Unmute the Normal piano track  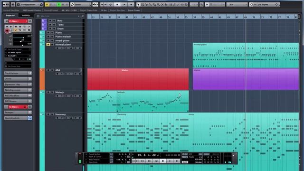pyautogui.click(x=48, y=45)
